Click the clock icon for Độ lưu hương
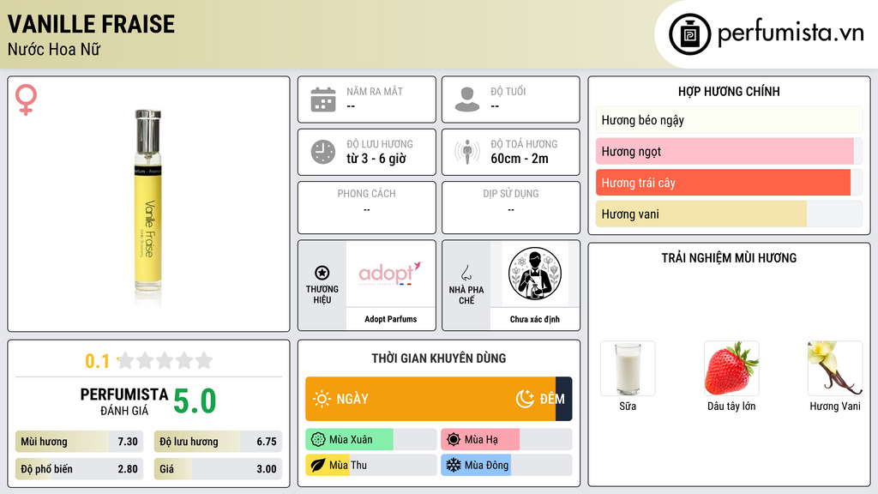Image resolution: width=878 pixels, height=494 pixels. (x=323, y=152)
